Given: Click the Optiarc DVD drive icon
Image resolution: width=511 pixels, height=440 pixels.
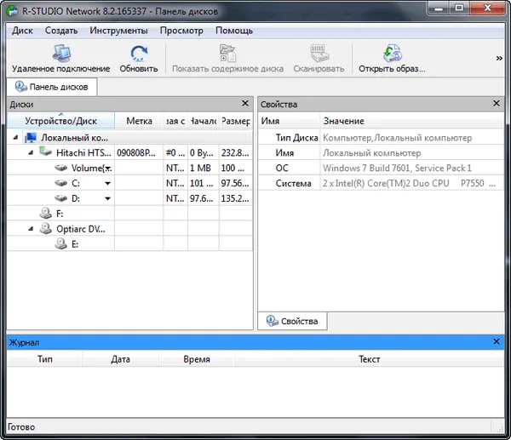Looking at the screenshot, I should pyautogui.click(x=46, y=229).
